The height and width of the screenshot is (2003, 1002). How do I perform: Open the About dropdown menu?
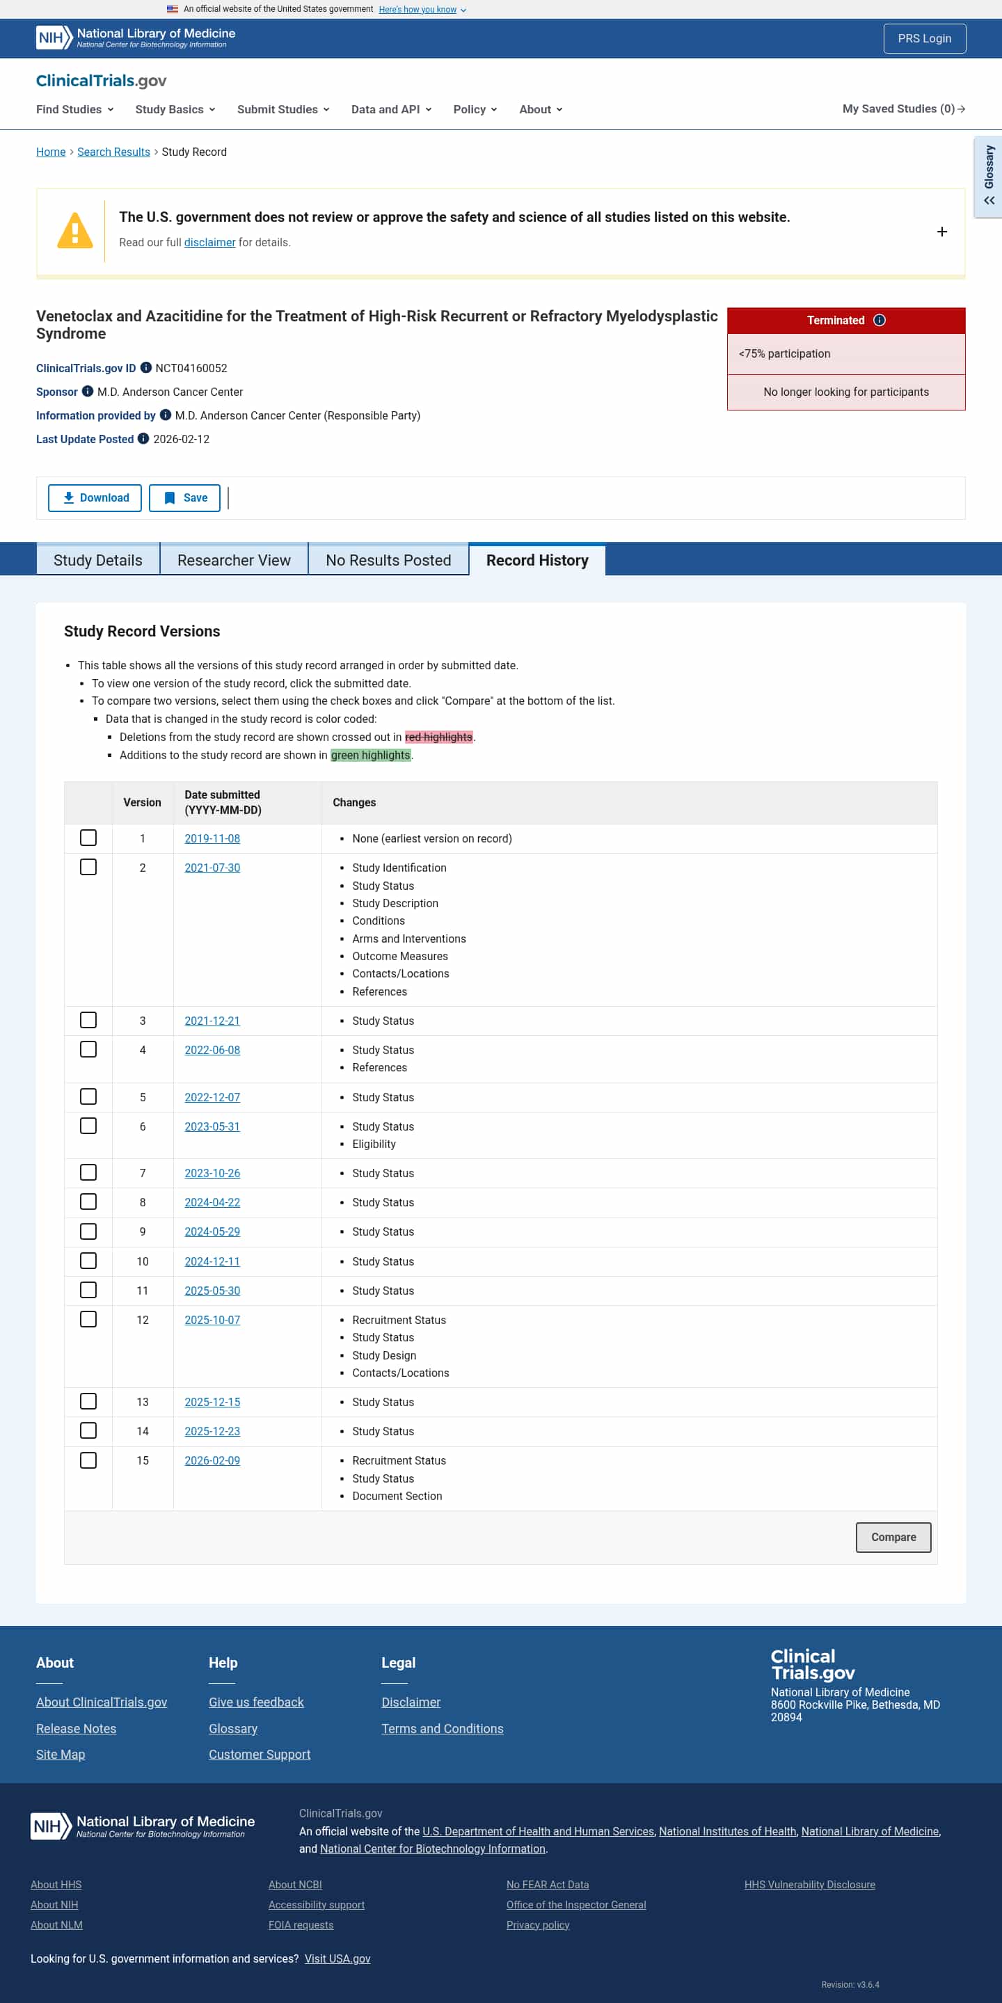coord(541,110)
